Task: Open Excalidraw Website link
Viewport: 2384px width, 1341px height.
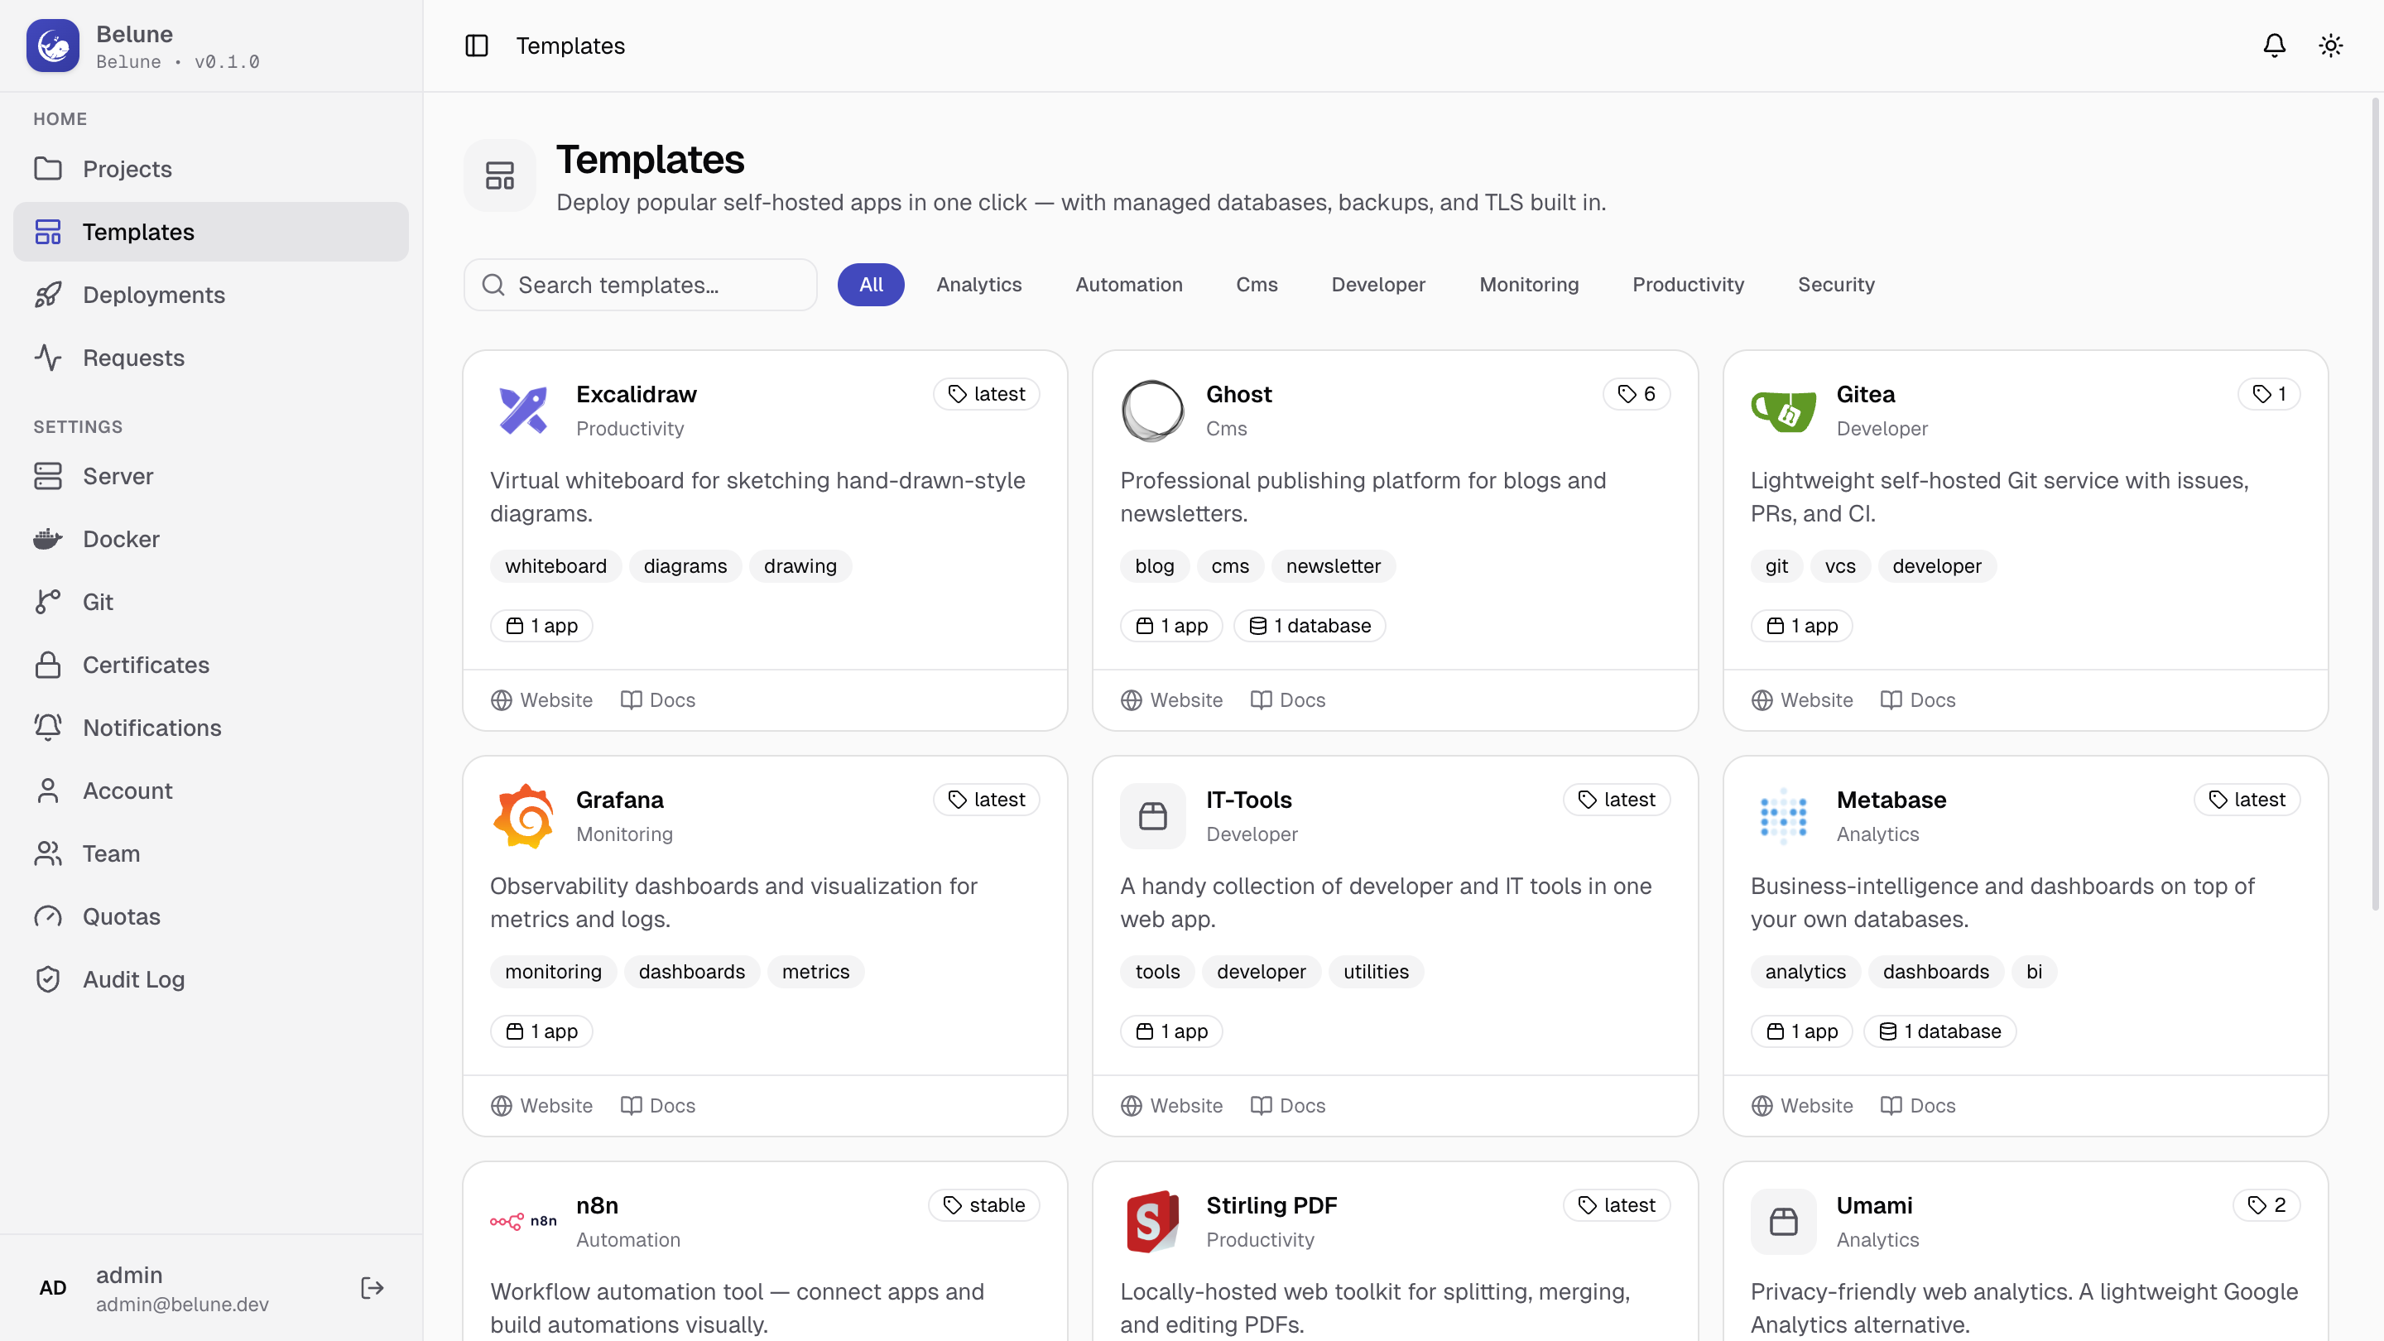Action: [x=541, y=699]
